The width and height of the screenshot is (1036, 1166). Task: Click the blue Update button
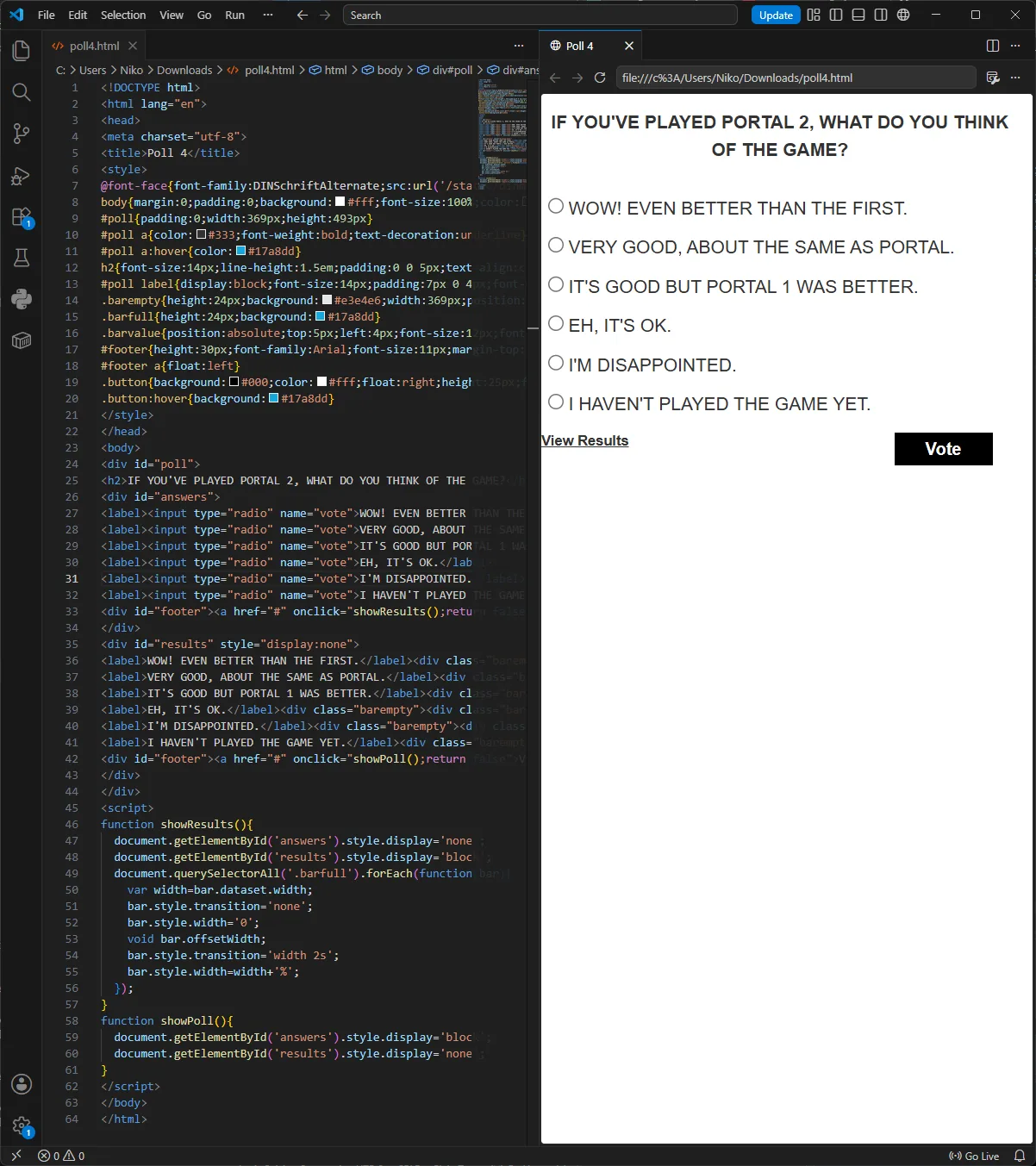(776, 15)
